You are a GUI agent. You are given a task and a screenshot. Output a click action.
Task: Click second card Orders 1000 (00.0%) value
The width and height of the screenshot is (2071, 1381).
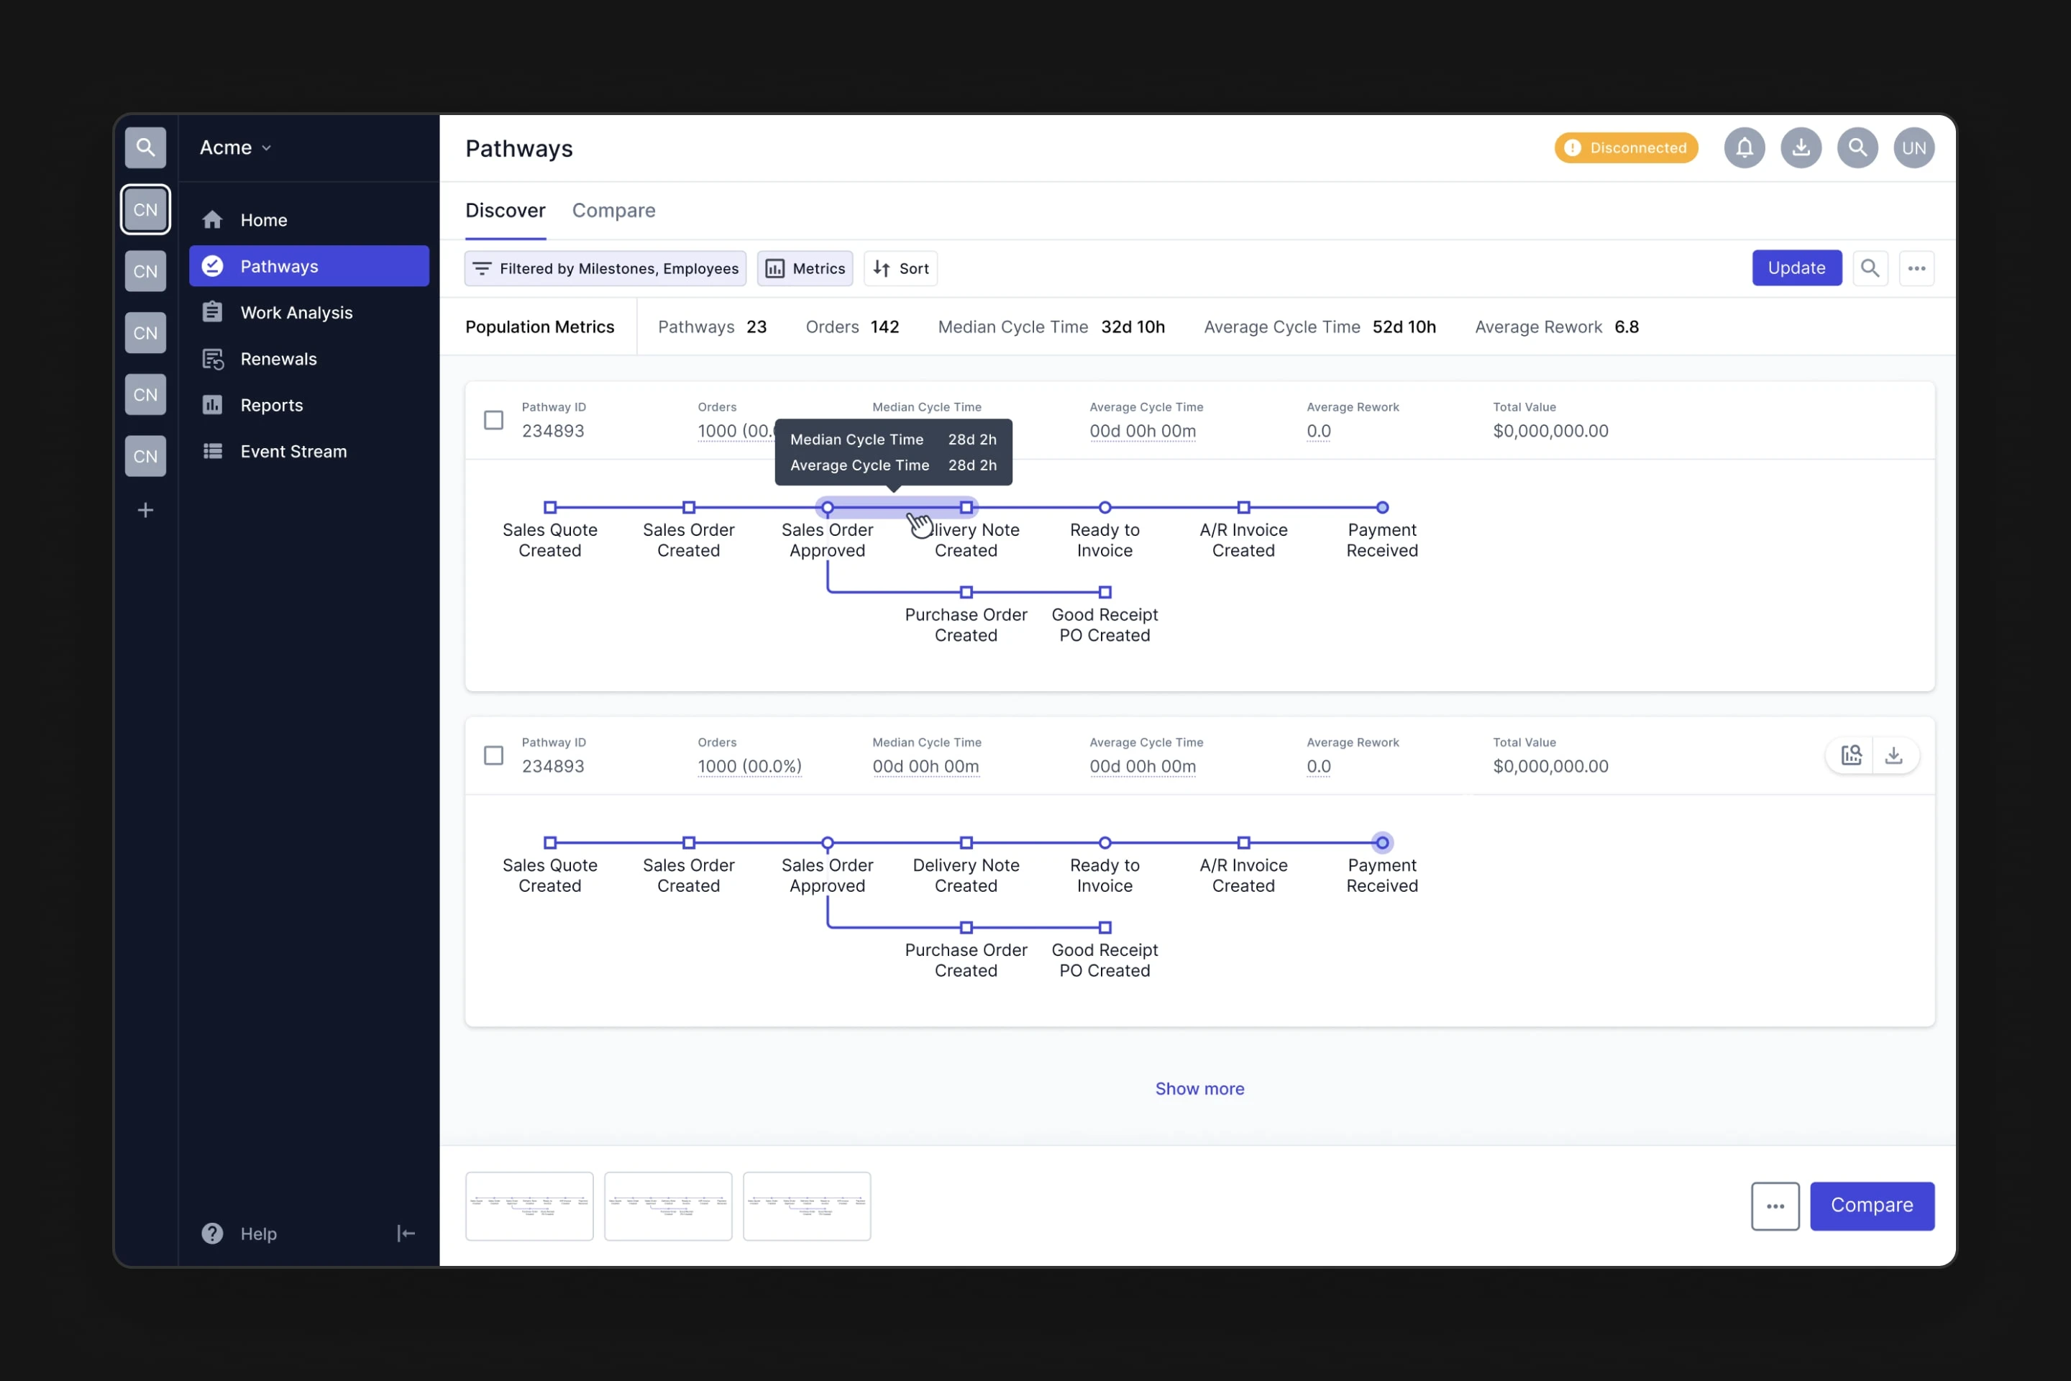(749, 766)
